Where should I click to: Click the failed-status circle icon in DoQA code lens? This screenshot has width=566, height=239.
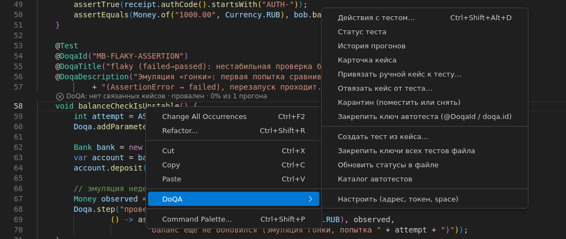point(59,96)
